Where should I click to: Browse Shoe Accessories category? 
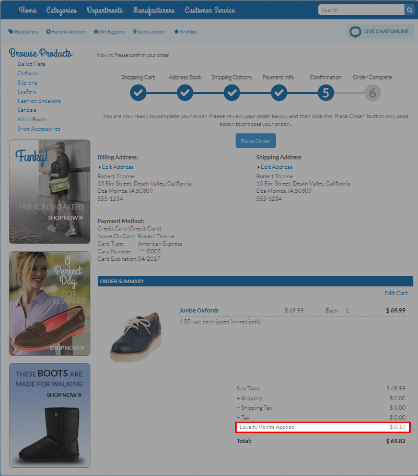point(39,129)
